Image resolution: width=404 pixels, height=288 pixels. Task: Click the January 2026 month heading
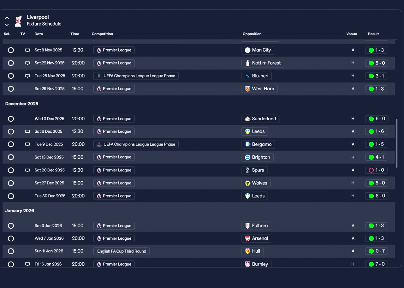coord(20,211)
